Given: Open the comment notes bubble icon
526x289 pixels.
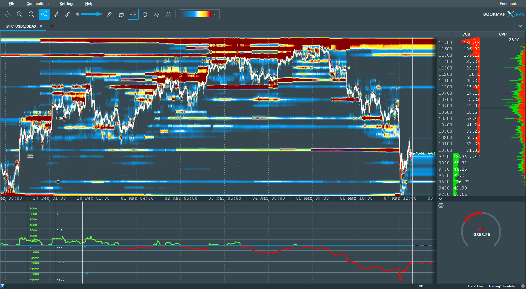Looking at the screenshot, I should click(121, 14).
